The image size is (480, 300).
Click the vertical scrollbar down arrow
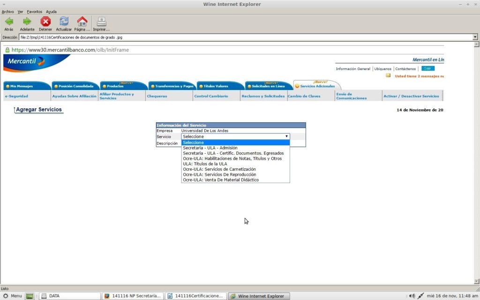pos(476,281)
